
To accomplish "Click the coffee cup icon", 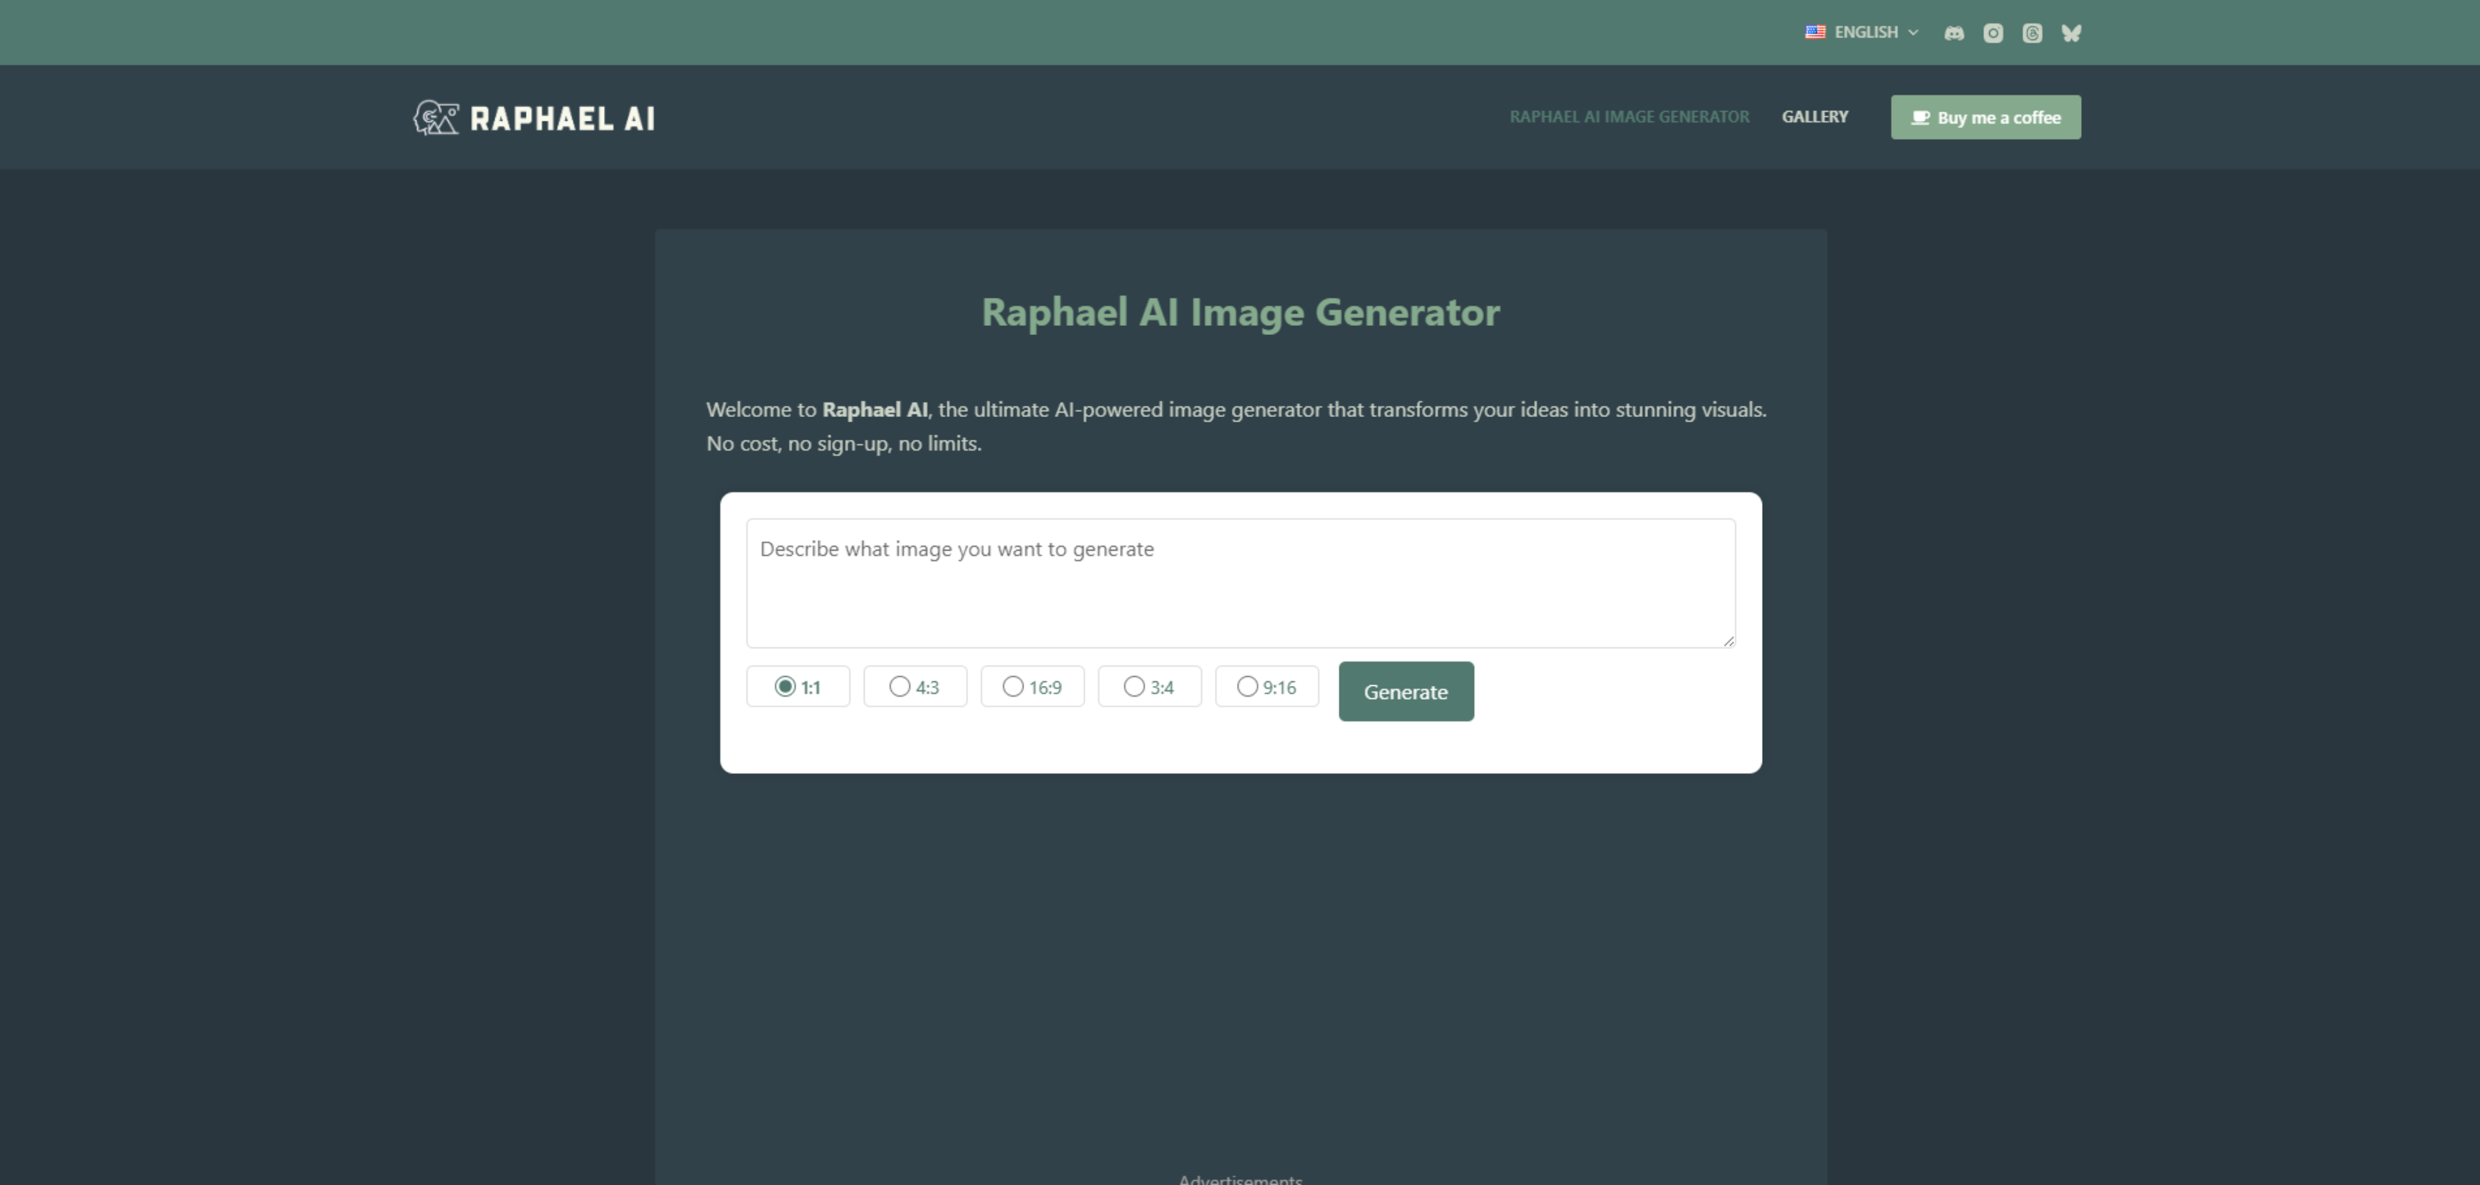I will click(1919, 118).
